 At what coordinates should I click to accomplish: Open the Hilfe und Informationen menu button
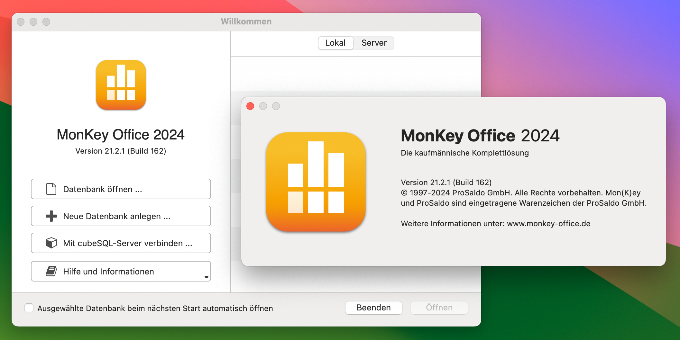click(x=121, y=271)
